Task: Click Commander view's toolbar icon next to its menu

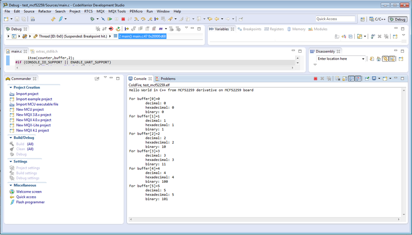Action: (97, 79)
